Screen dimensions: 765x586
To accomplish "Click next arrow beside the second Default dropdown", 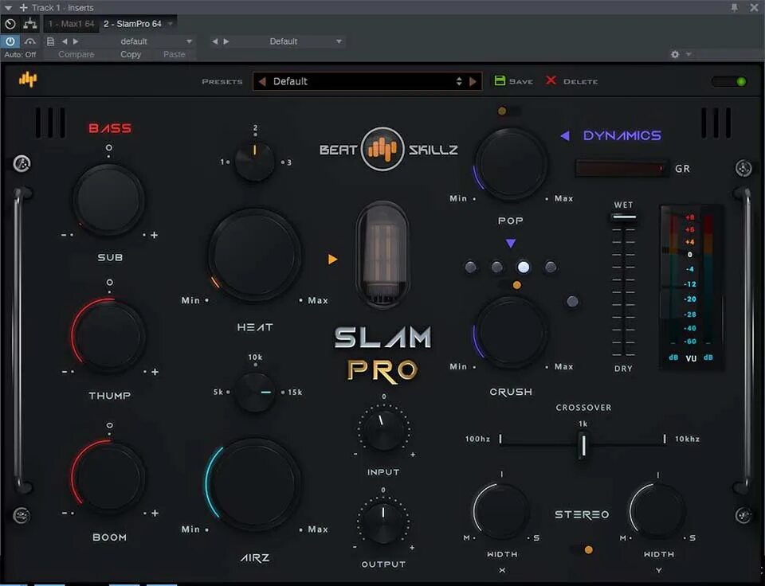I will click(226, 41).
